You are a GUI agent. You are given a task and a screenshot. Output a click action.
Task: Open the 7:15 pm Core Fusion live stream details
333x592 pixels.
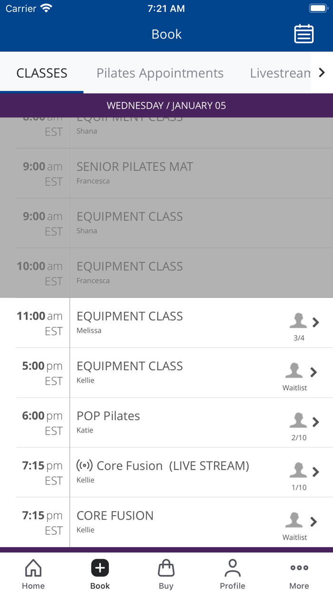tap(315, 473)
